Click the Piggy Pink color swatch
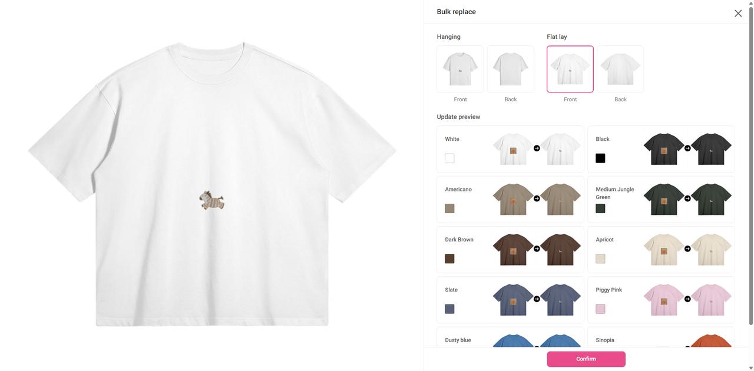The width and height of the screenshot is (754, 371). (x=600, y=309)
